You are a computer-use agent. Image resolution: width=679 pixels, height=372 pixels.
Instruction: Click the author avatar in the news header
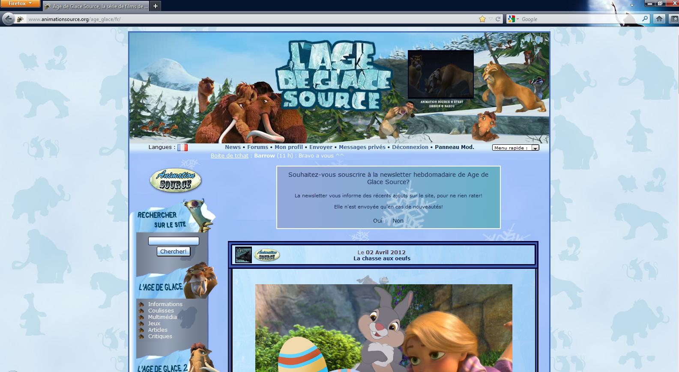[x=243, y=255]
